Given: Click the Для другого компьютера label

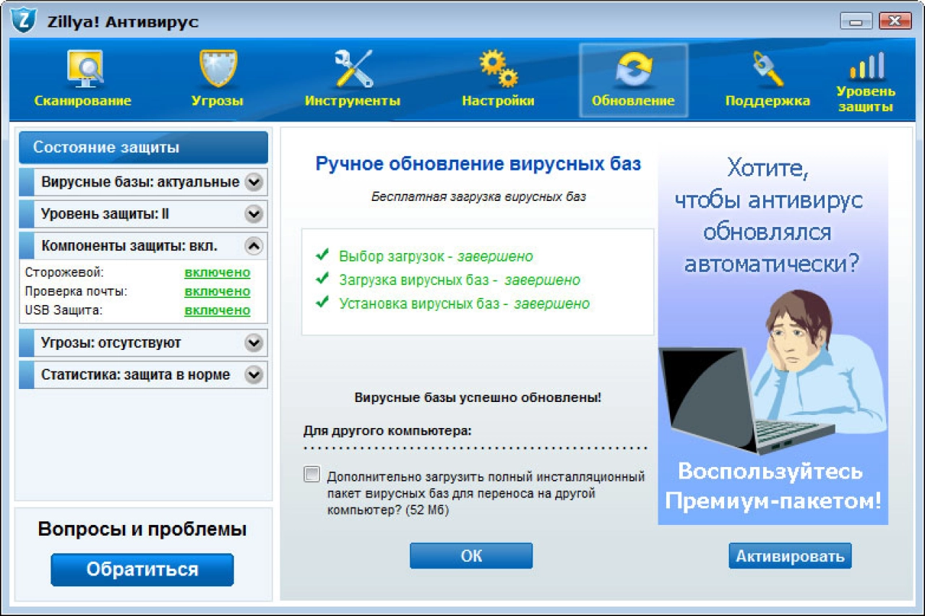Looking at the screenshot, I should click(387, 431).
